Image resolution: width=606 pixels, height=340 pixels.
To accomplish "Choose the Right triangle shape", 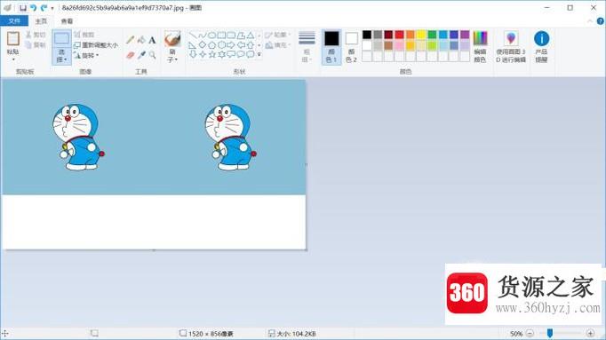I will point(193,45).
